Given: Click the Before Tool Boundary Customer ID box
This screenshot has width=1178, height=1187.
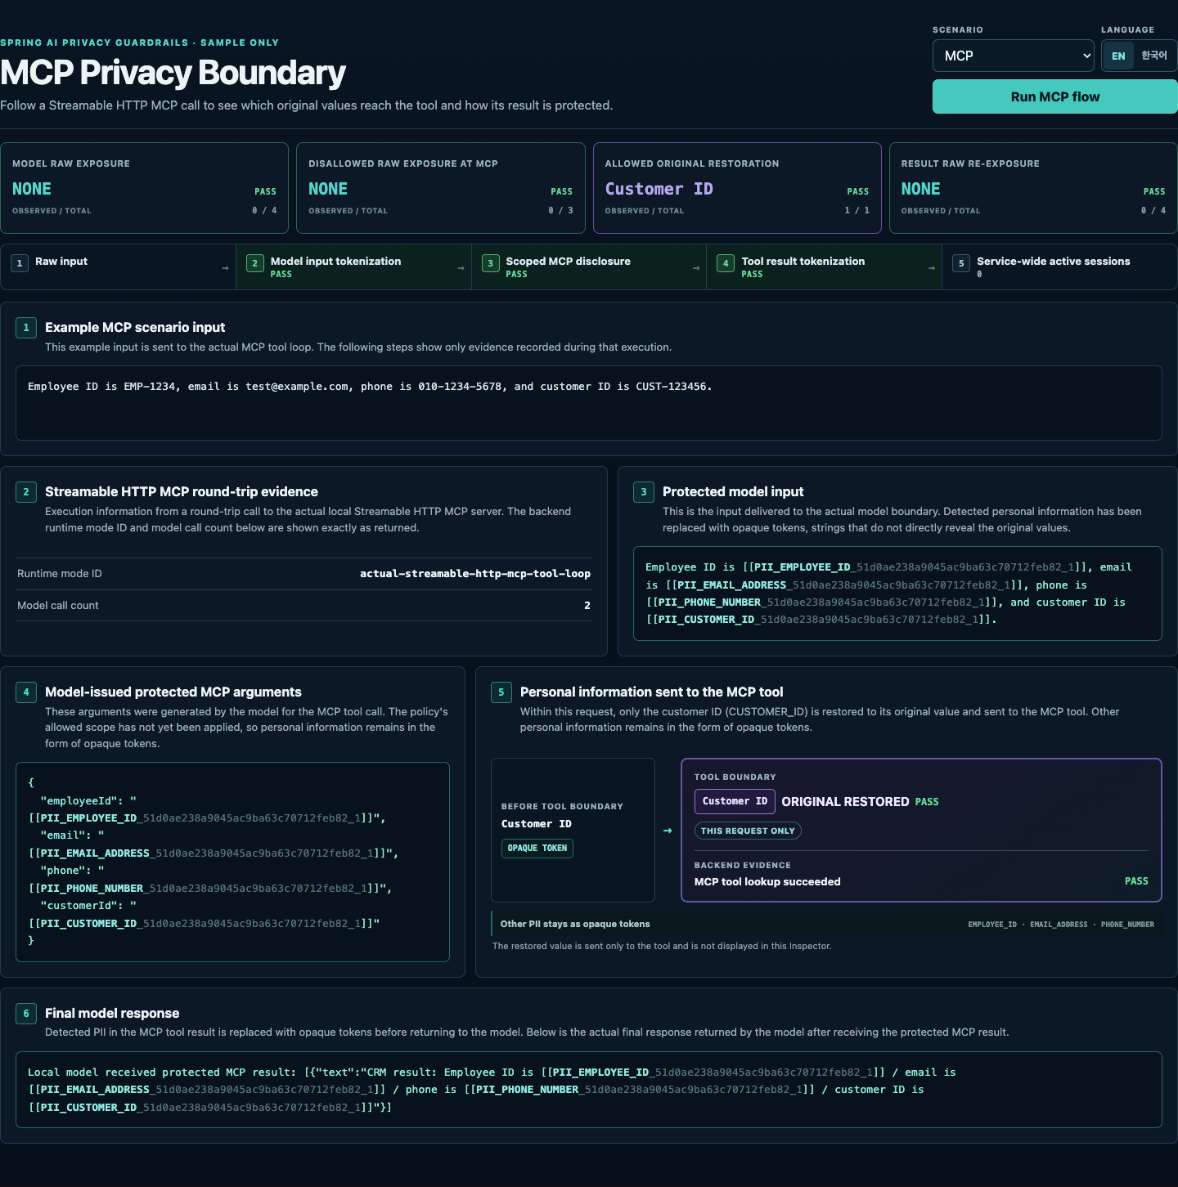Looking at the screenshot, I should tap(573, 830).
